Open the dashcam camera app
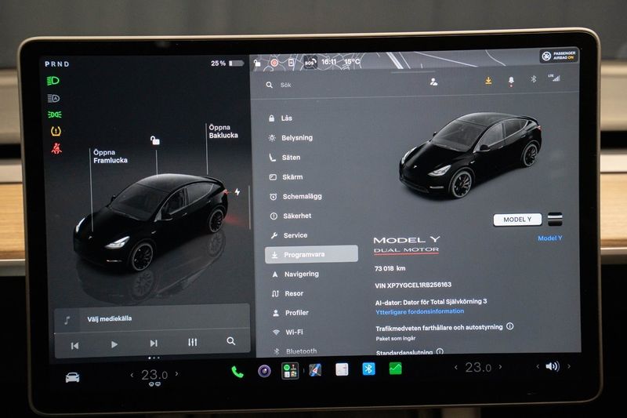The height and width of the screenshot is (418, 627). pyautogui.click(x=264, y=371)
